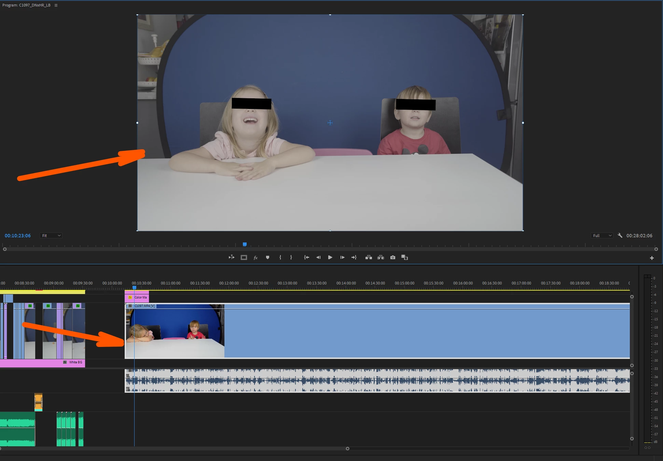Viewport: 663px width, 461px height.
Task: Step forward one frame
Action: (x=342, y=257)
